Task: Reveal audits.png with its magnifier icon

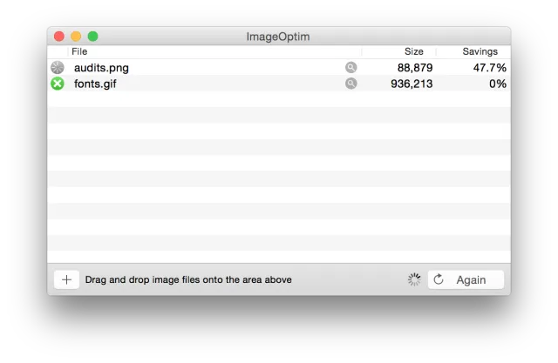Action: point(350,67)
